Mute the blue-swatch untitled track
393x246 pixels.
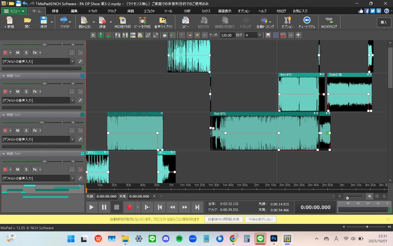tap(18, 92)
